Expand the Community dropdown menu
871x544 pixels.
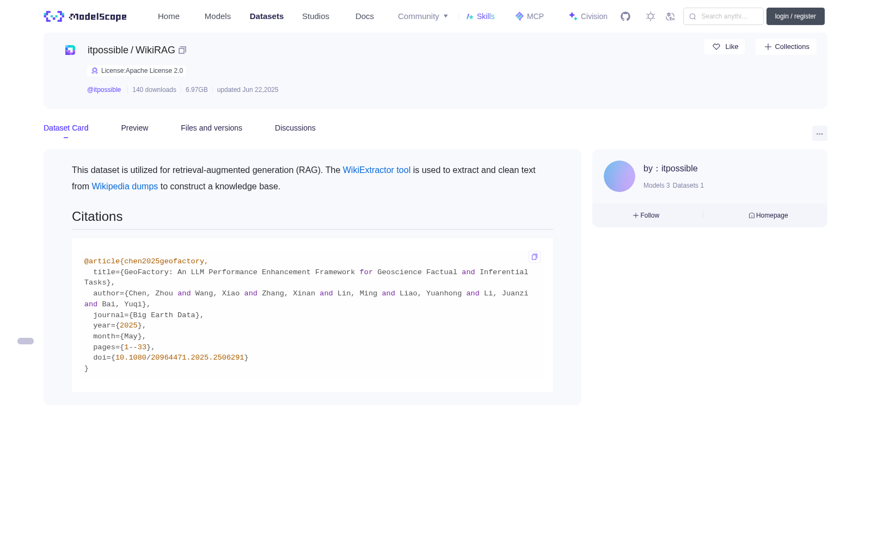tap(423, 16)
